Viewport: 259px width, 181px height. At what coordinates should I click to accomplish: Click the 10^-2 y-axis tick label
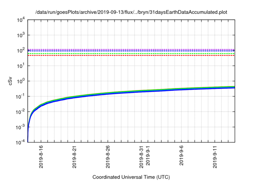pyautogui.click(x=20, y=112)
